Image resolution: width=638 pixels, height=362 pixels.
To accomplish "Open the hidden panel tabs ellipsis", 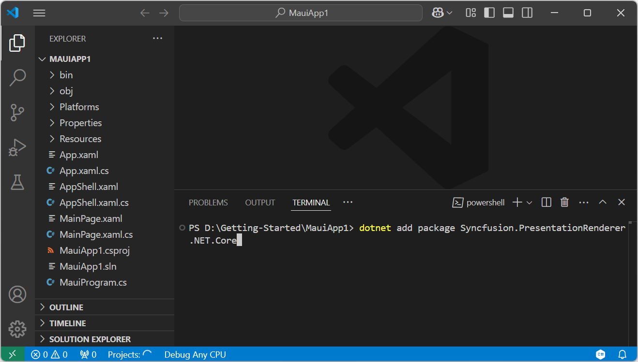I will pos(348,202).
